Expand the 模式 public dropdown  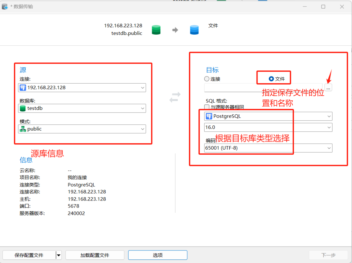(x=142, y=129)
